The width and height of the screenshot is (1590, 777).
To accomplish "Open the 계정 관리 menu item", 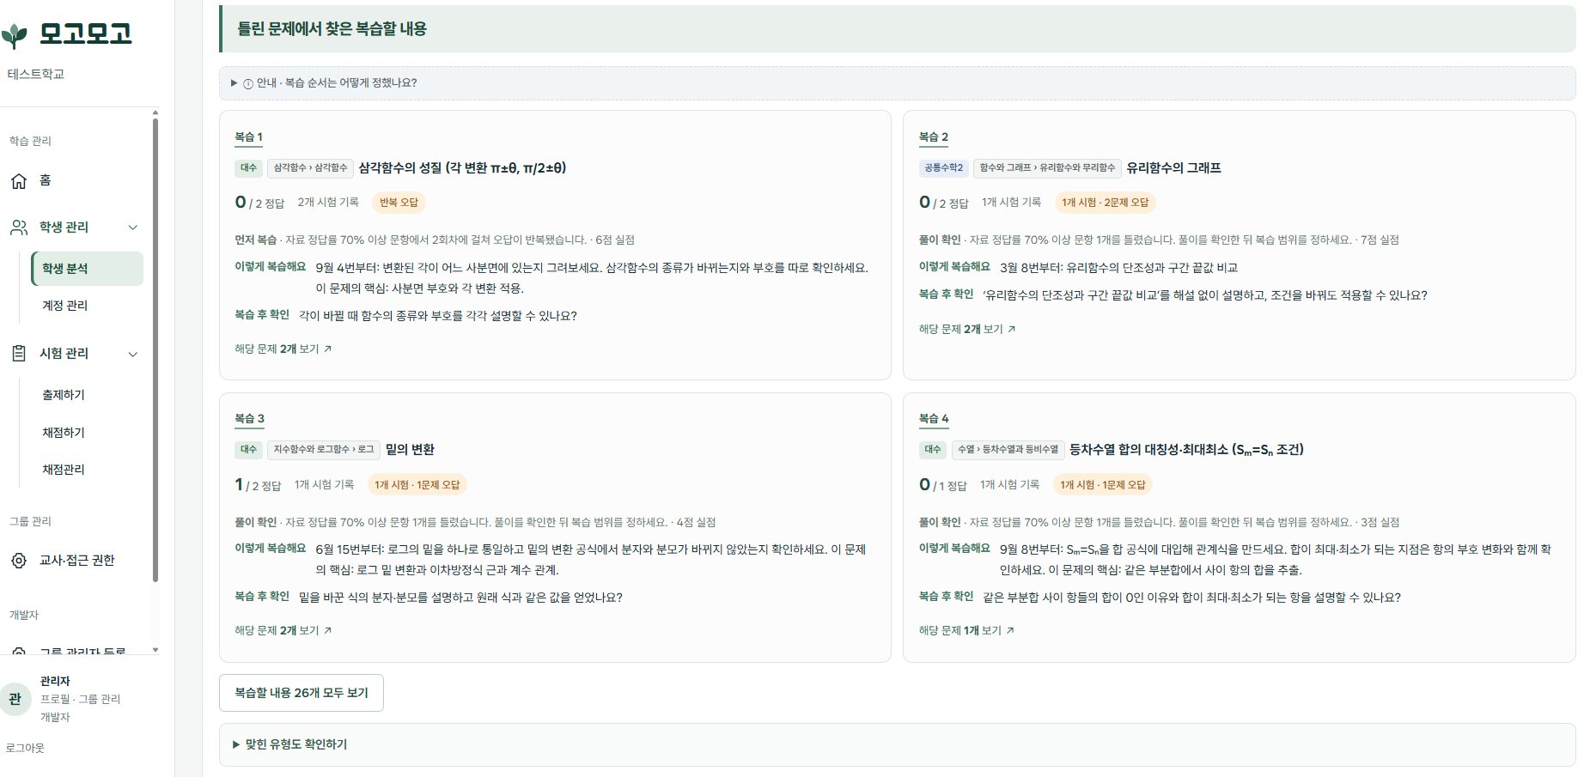I will pos(65,306).
